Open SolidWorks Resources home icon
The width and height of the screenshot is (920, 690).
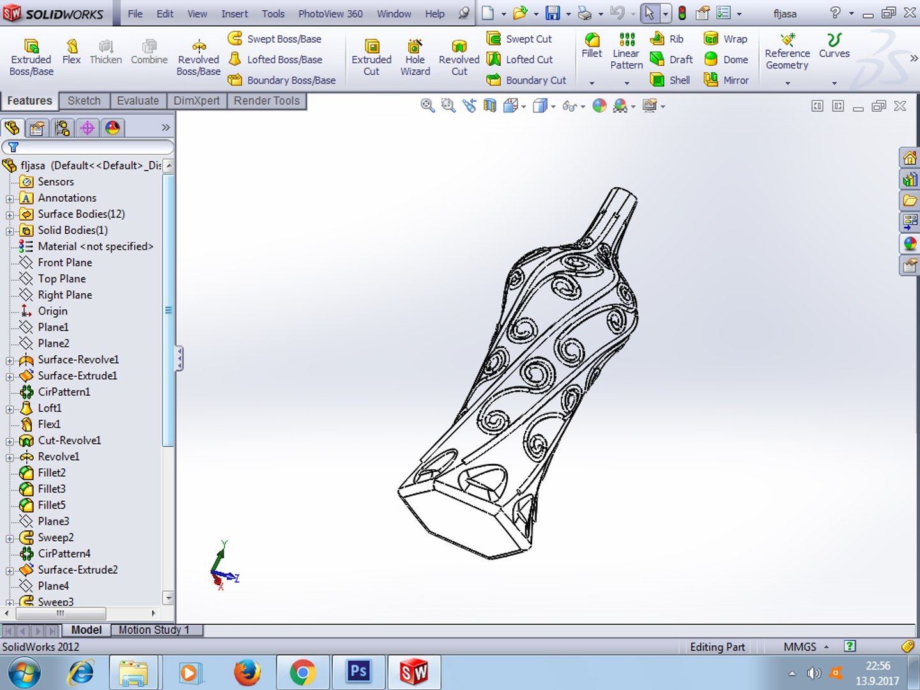[x=910, y=157]
